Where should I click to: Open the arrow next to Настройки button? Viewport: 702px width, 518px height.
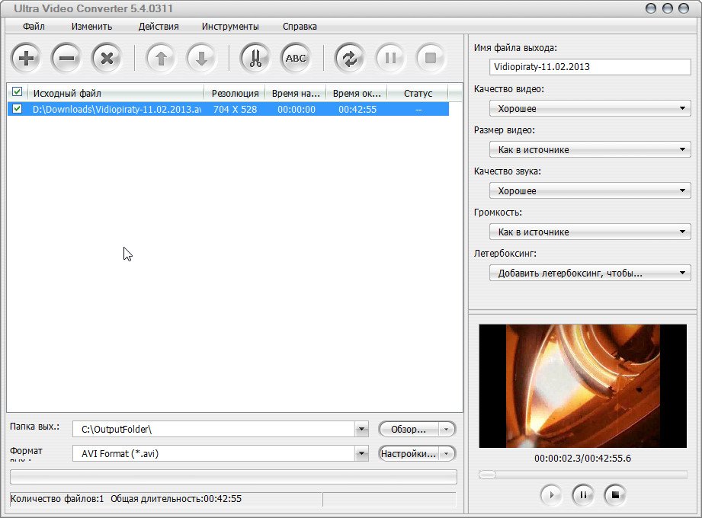[446, 453]
